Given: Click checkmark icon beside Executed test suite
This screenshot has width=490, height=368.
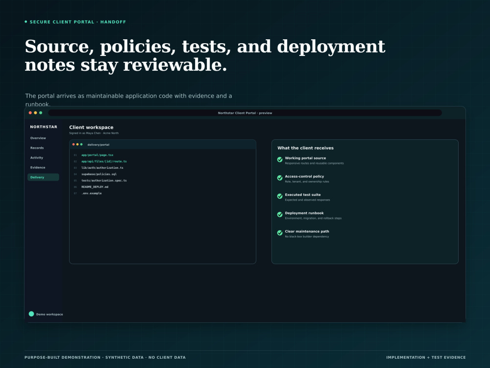Looking at the screenshot, I should pyautogui.click(x=280, y=196).
